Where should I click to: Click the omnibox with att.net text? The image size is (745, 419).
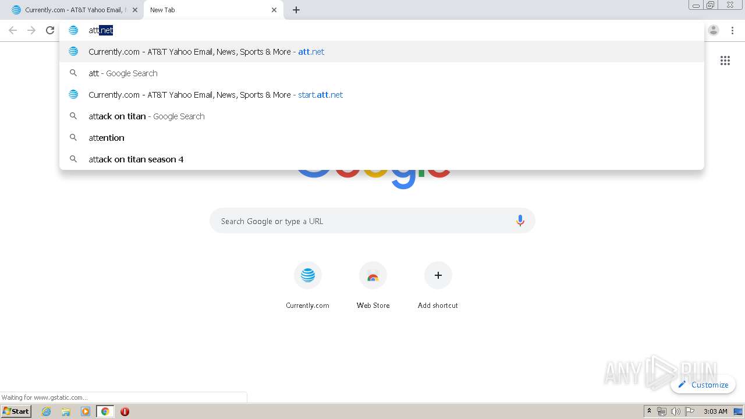(382, 30)
